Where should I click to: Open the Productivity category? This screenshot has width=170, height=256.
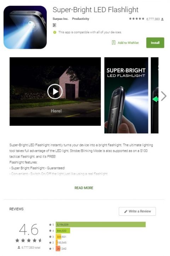click(80, 19)
